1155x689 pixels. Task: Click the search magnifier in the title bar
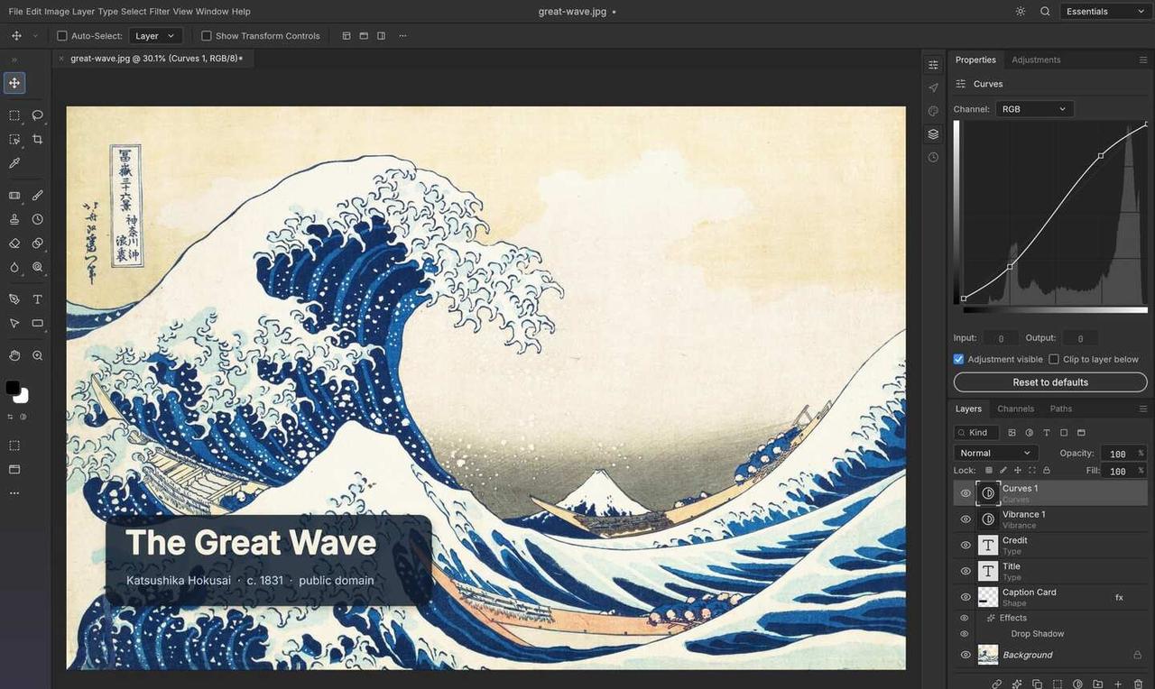pyautogui.click(x=1045, y=12)
